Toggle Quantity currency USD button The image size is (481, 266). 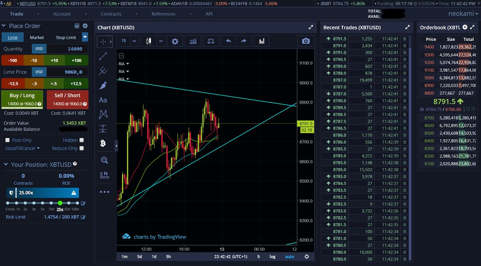coord(39,49)
